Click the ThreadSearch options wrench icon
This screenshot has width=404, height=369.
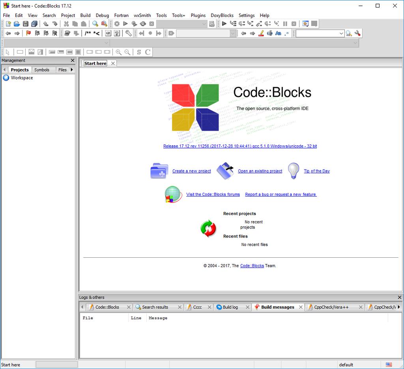tap(357, 33)
